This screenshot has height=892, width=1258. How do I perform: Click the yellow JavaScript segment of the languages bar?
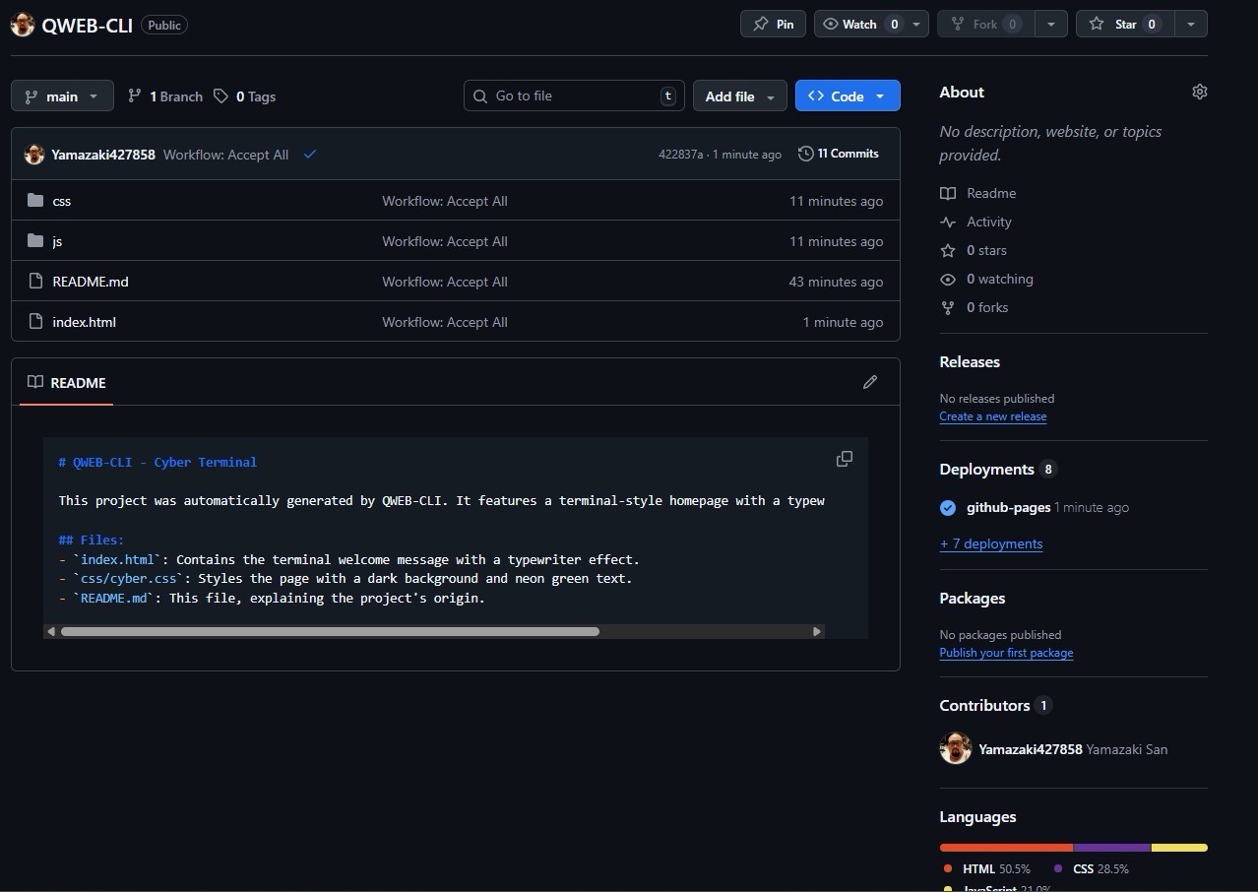click(1179, 847)
